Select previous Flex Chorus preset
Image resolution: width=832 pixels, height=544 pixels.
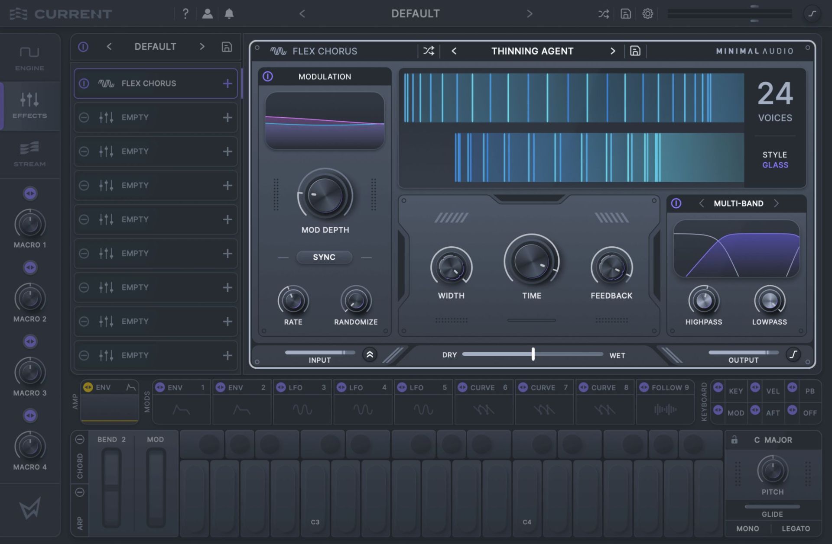[454, 51]
